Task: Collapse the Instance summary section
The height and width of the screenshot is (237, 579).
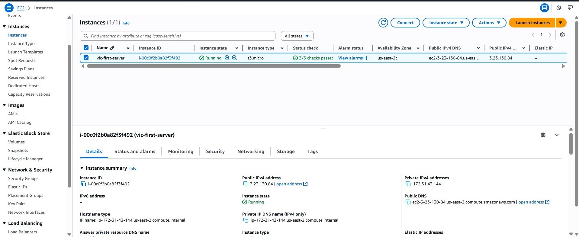Action: pos(82,168)
